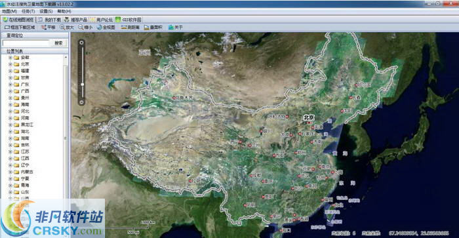
Task: Pick the 测距离 distance measuring tool
Action: pyautogui.click(x=130, y=28)
